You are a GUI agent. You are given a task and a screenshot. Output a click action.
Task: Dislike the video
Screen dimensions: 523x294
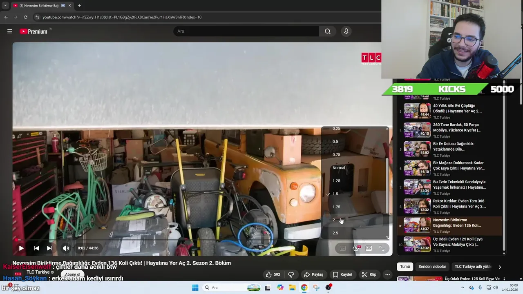click(291, 274)
